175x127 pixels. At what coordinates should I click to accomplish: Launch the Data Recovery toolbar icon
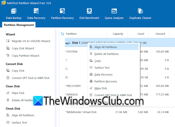click(x=36, y=11)
